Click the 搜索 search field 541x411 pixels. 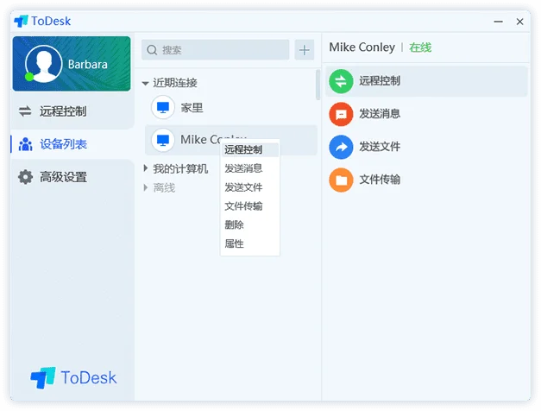[216, 50]
